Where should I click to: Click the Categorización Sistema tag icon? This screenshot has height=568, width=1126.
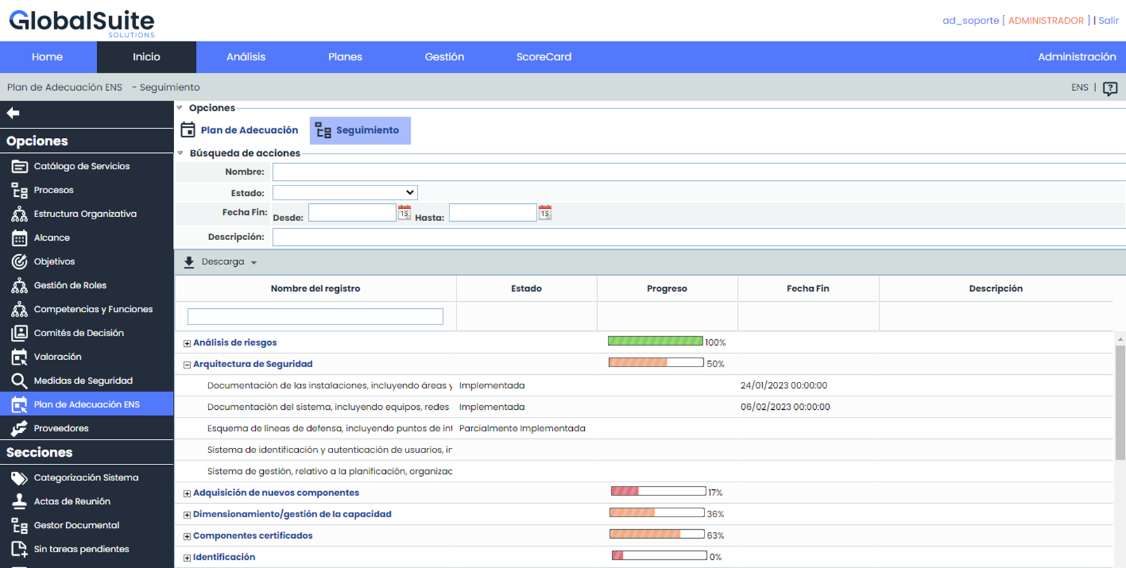19,478
